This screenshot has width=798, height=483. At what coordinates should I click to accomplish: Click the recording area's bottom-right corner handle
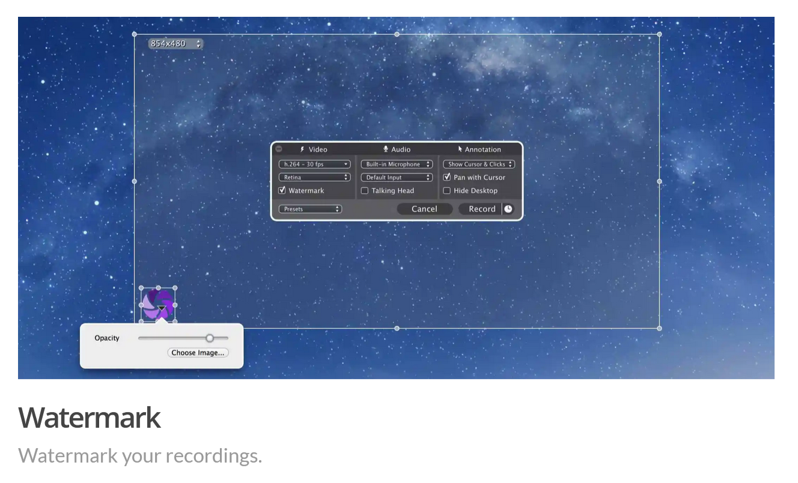[x=659, y=328]
